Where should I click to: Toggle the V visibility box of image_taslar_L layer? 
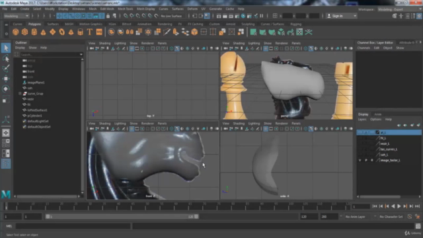[x=360, y=160]
